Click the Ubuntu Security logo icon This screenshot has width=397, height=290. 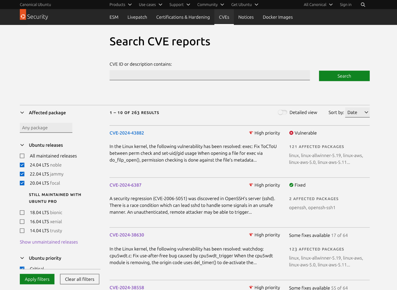click(x=23, y=15)
